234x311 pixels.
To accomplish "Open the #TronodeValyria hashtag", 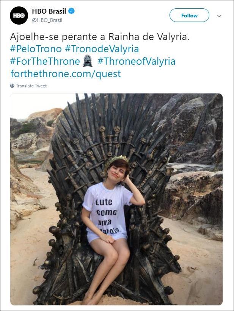I will tap(102, 49).
